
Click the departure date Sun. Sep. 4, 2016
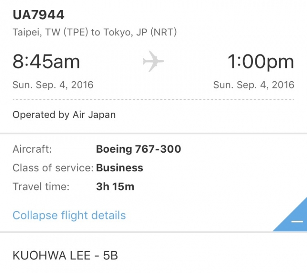point(53,85)
